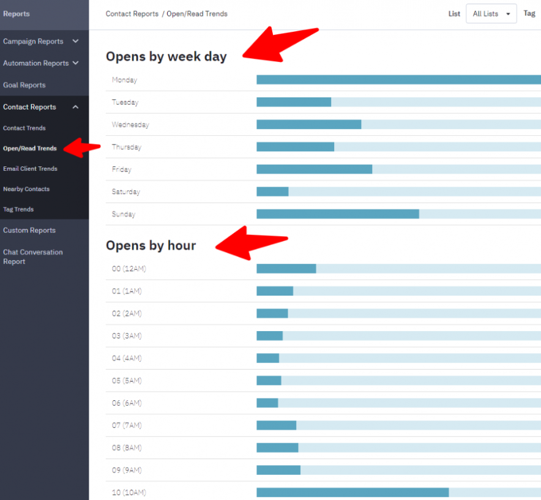Click the Reports header in sidebar

(16, 14)
